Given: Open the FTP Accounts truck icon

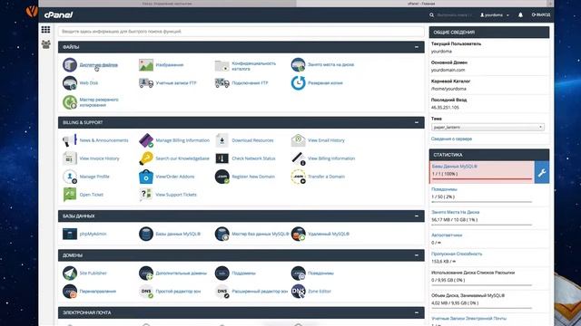Looking at the screenshot, I should point(146,82).
